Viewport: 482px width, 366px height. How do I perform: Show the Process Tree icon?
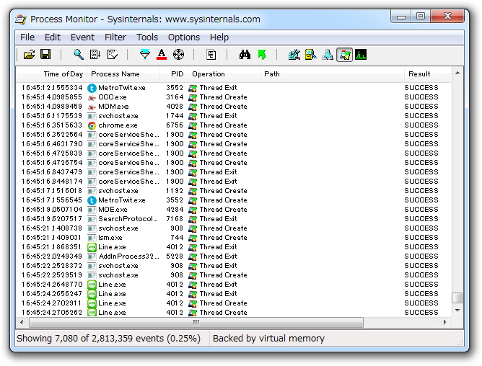(211, 55)
